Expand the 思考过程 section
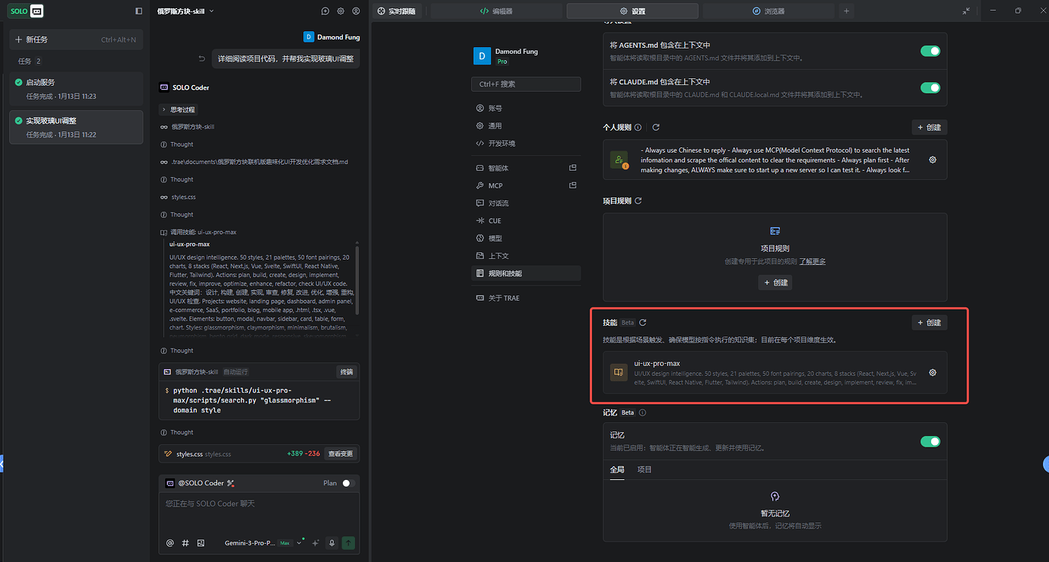This screenshot has height=562, width=1049. [179, 109]
